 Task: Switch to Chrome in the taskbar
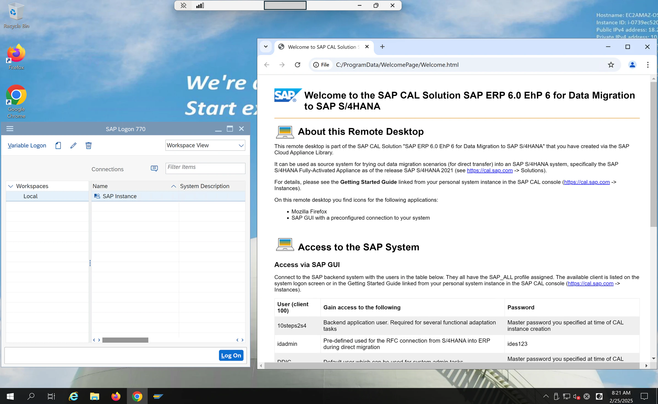tap(137, 396)
